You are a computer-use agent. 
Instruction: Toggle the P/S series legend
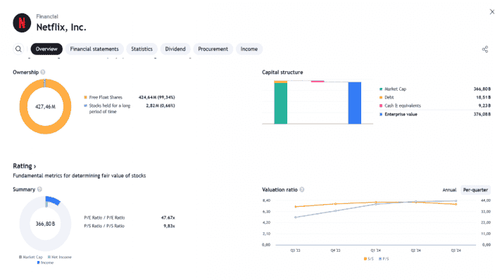point(384,259)
